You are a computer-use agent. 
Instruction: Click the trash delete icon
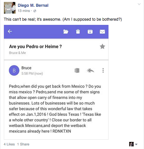(78, 32)
